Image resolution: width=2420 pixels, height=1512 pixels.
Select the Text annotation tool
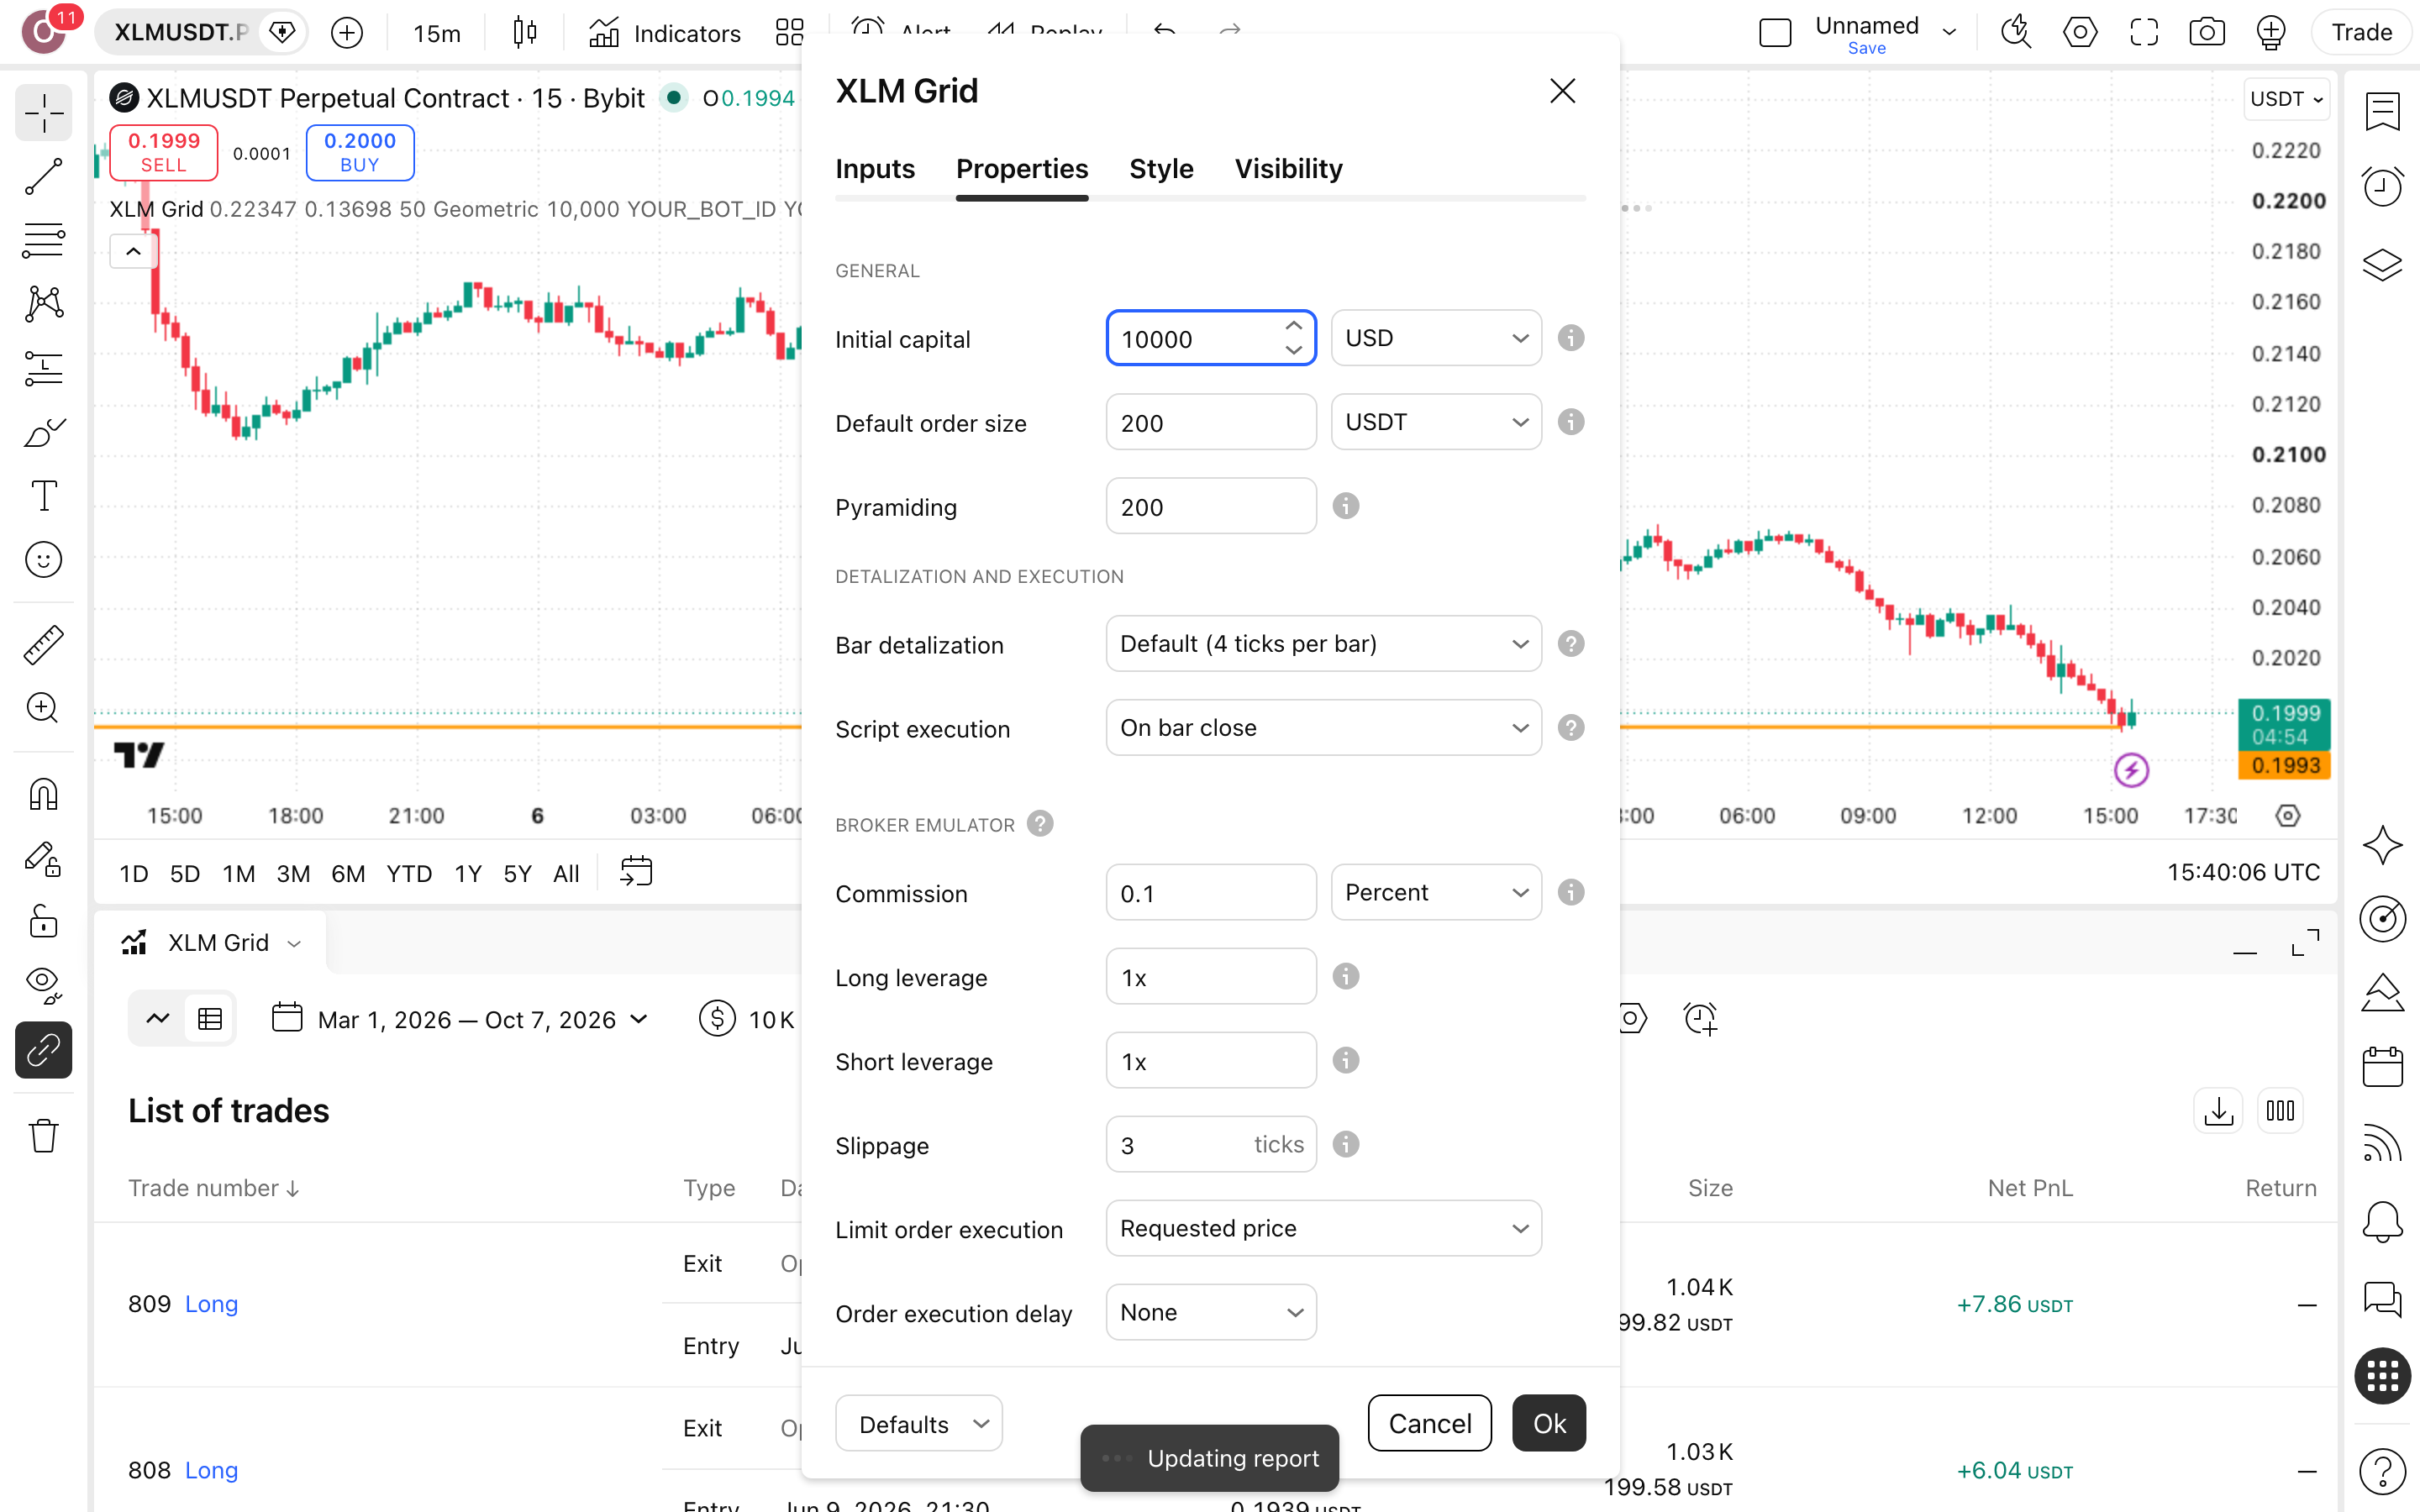(43, 495)
